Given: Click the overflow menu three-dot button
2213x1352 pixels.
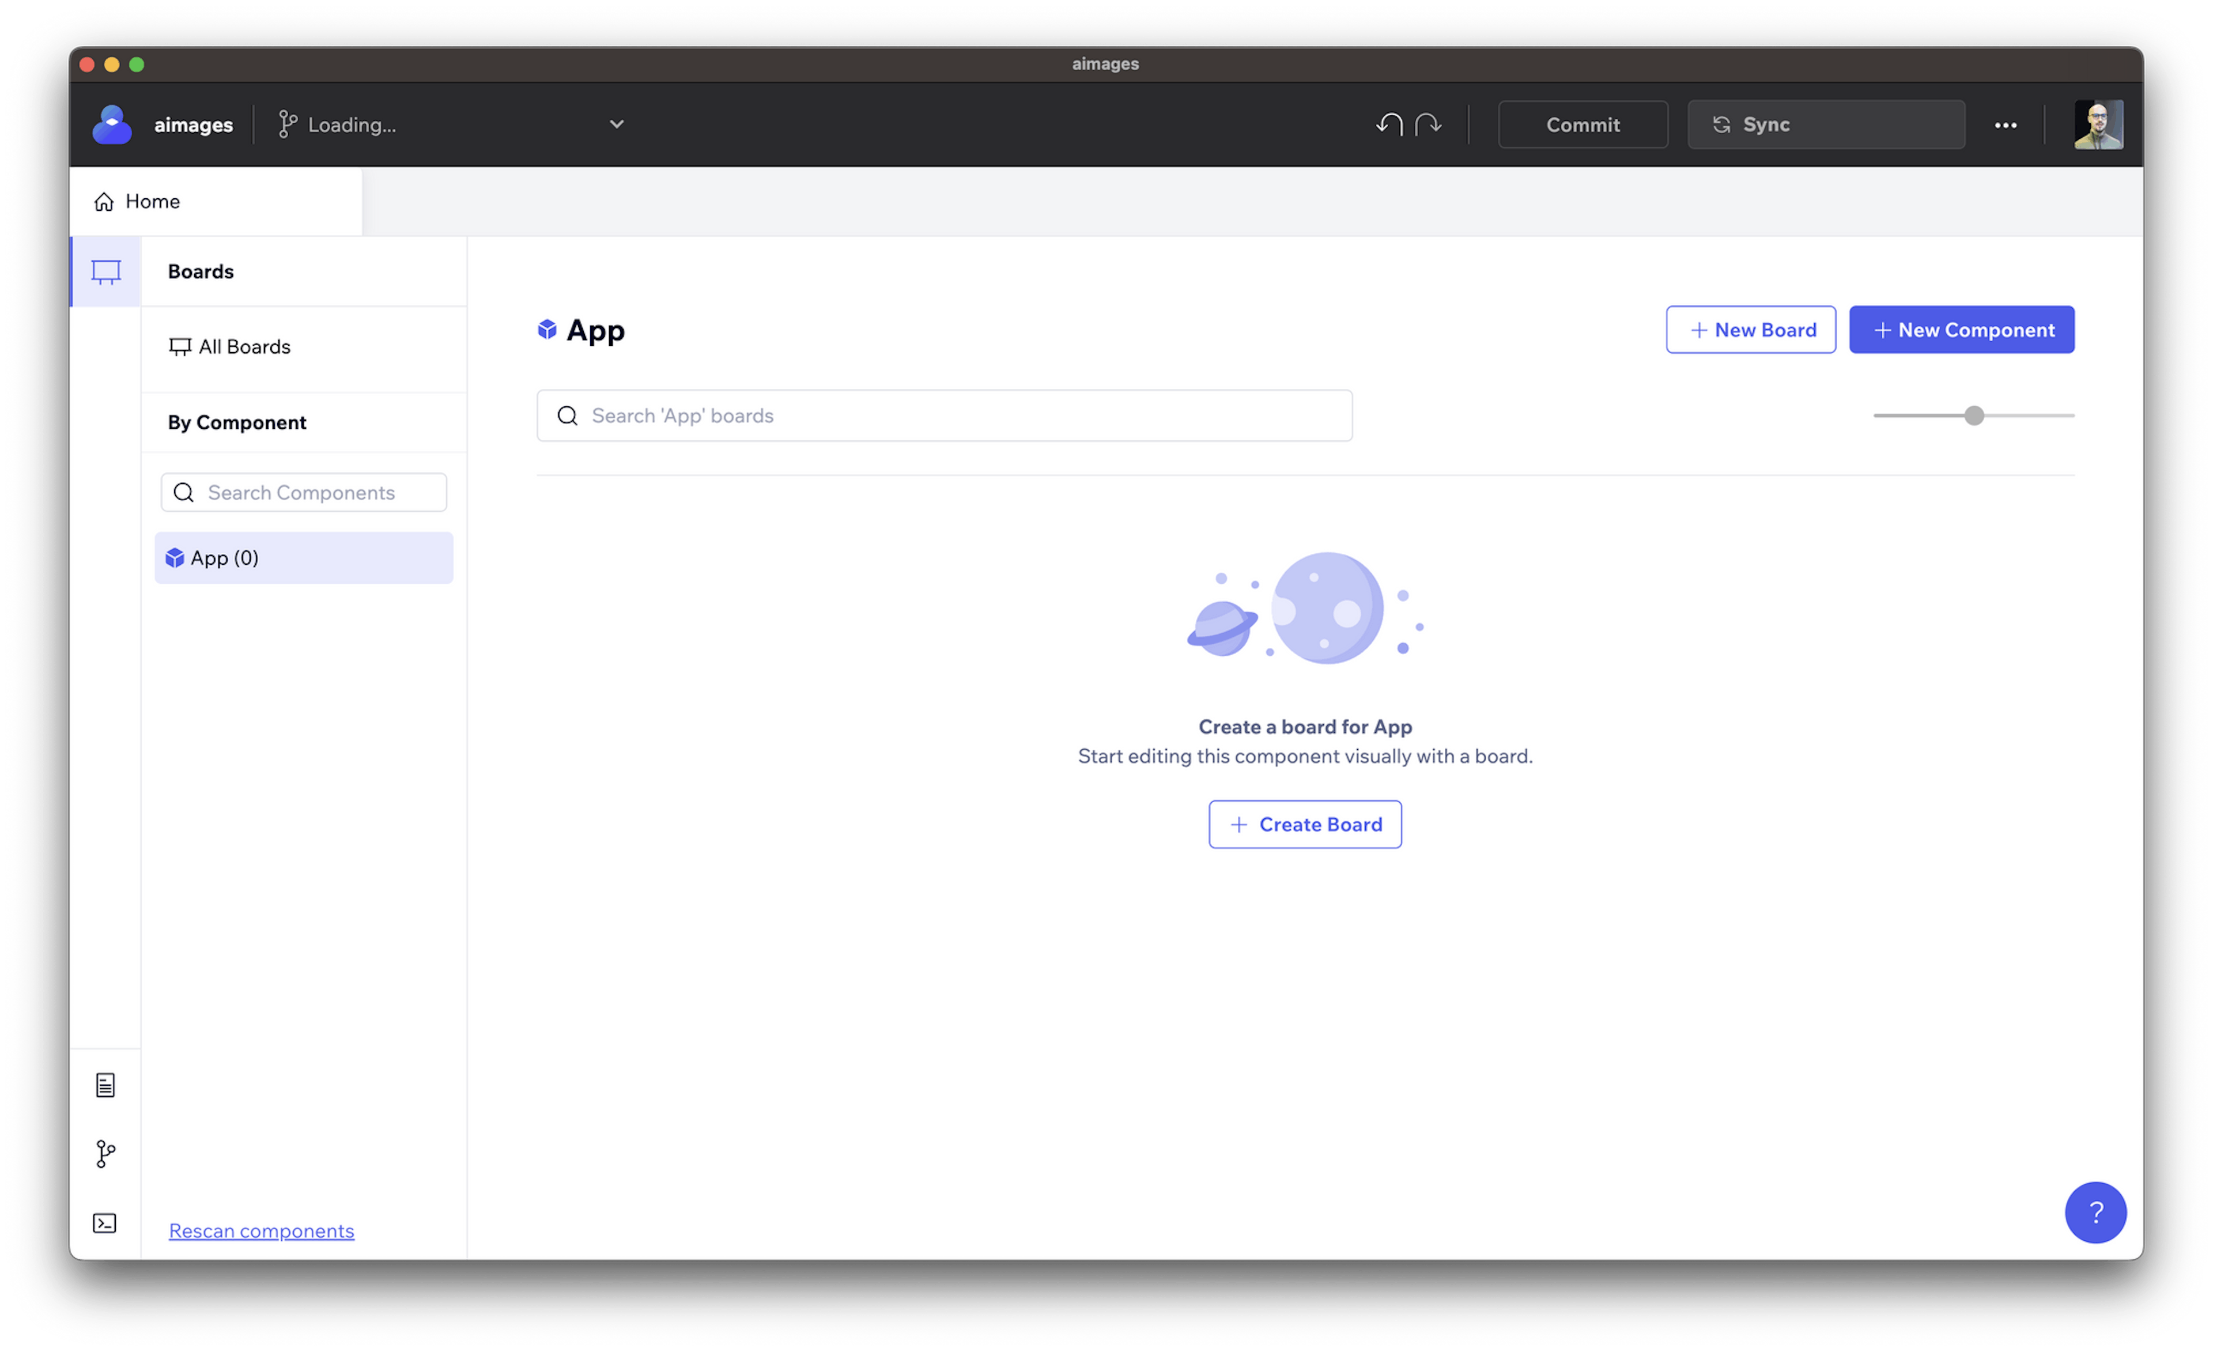Looking at the screenshot, I should tap(2006, 123).
